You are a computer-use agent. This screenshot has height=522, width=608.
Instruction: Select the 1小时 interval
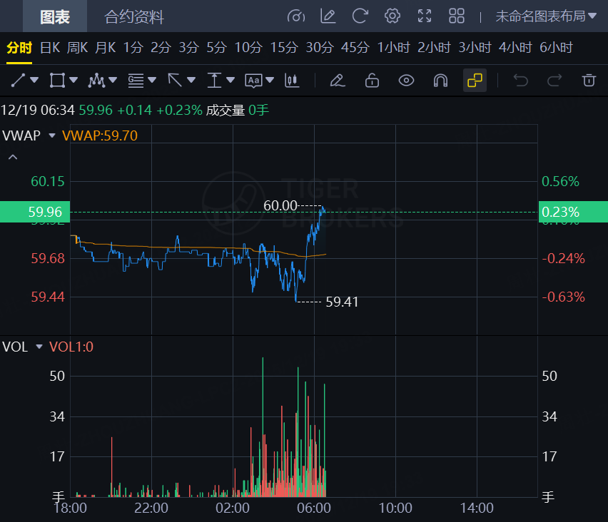click(393, 48)
